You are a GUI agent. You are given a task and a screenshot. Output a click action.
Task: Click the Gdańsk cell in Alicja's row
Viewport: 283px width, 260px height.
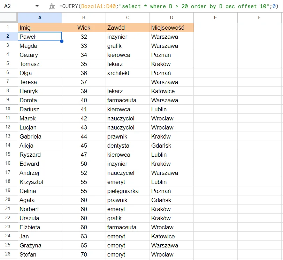pyautogui.click(x=171, y=146)
